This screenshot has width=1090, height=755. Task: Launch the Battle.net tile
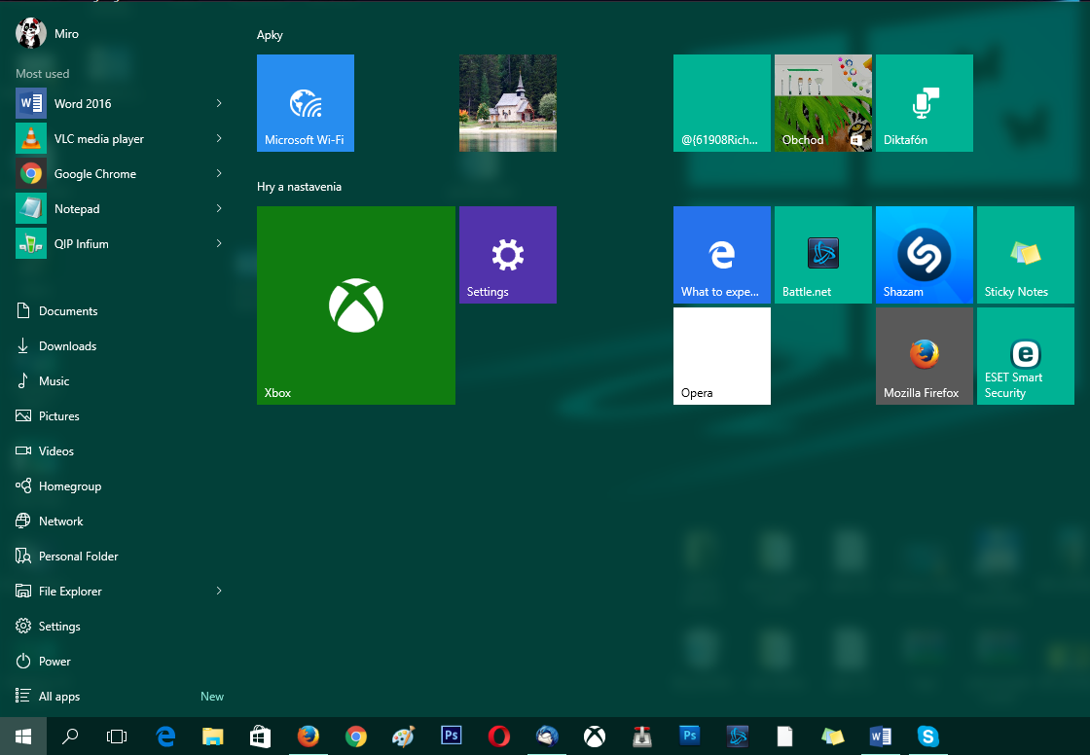pyautogui.click(x=823, y=255)
